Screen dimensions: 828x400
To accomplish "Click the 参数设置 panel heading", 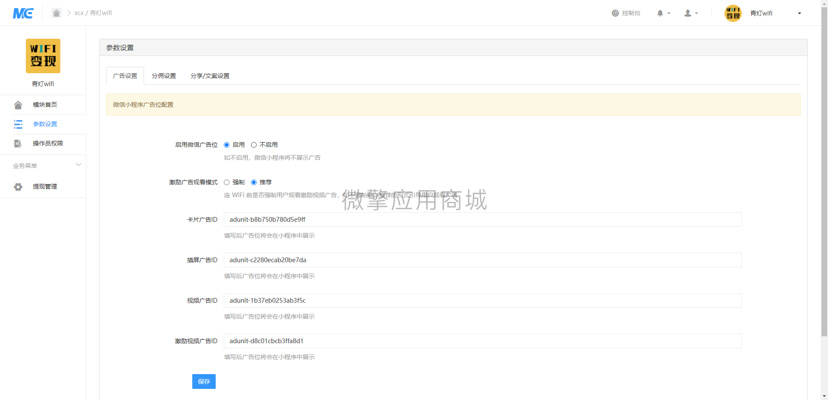I will tap(120, 48).
